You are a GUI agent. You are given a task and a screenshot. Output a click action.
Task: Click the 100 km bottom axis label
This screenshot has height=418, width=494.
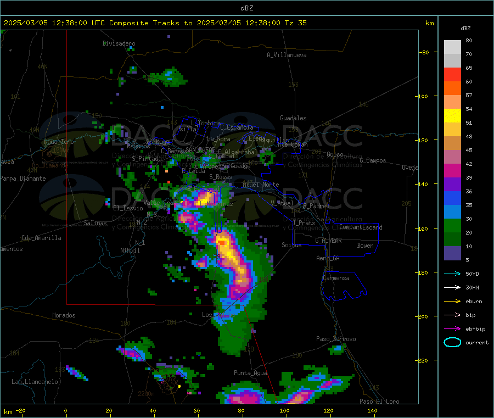point(284,410)
